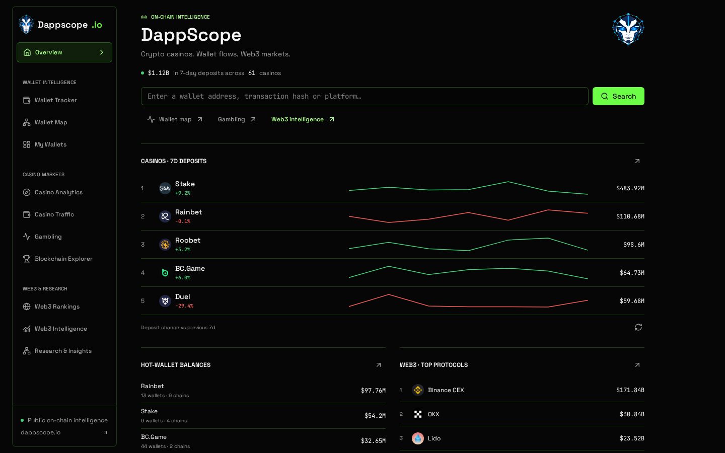Click the Blockchain Explorer trophy icon
The image size is (725, 453).
27,259
